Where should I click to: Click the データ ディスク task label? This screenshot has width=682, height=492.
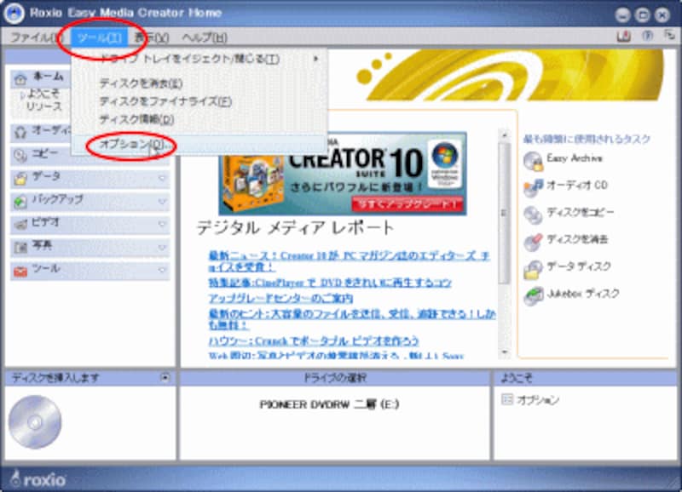[x=579, y=266]
